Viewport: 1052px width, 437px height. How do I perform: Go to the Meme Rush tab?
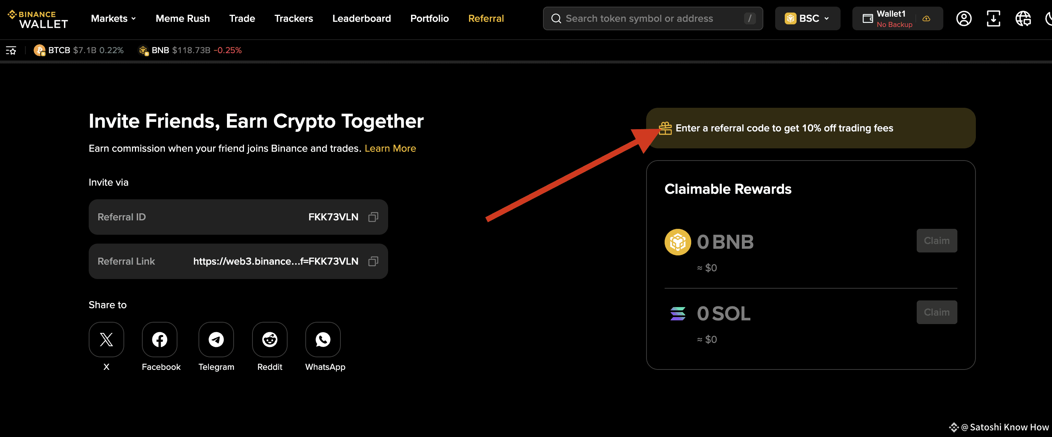coord(183,18)
